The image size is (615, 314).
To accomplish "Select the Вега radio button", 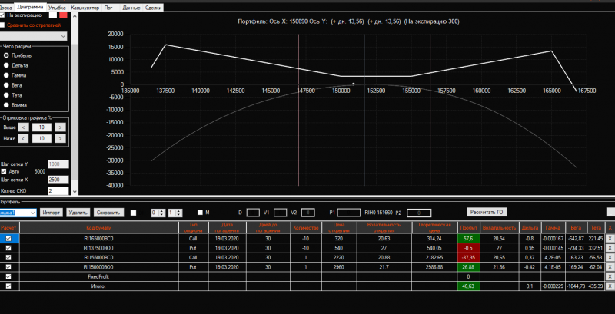I will click(x=6, y=85).
